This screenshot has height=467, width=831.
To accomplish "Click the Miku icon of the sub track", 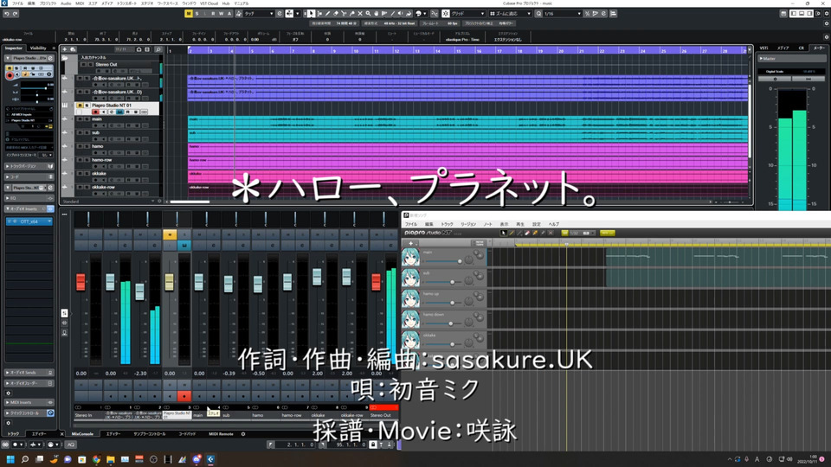I will (410, 278).
